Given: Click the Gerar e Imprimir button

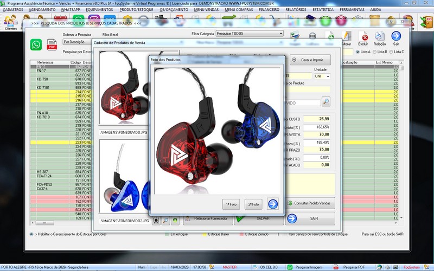Looking at the screenshot, I should (310, 60).
